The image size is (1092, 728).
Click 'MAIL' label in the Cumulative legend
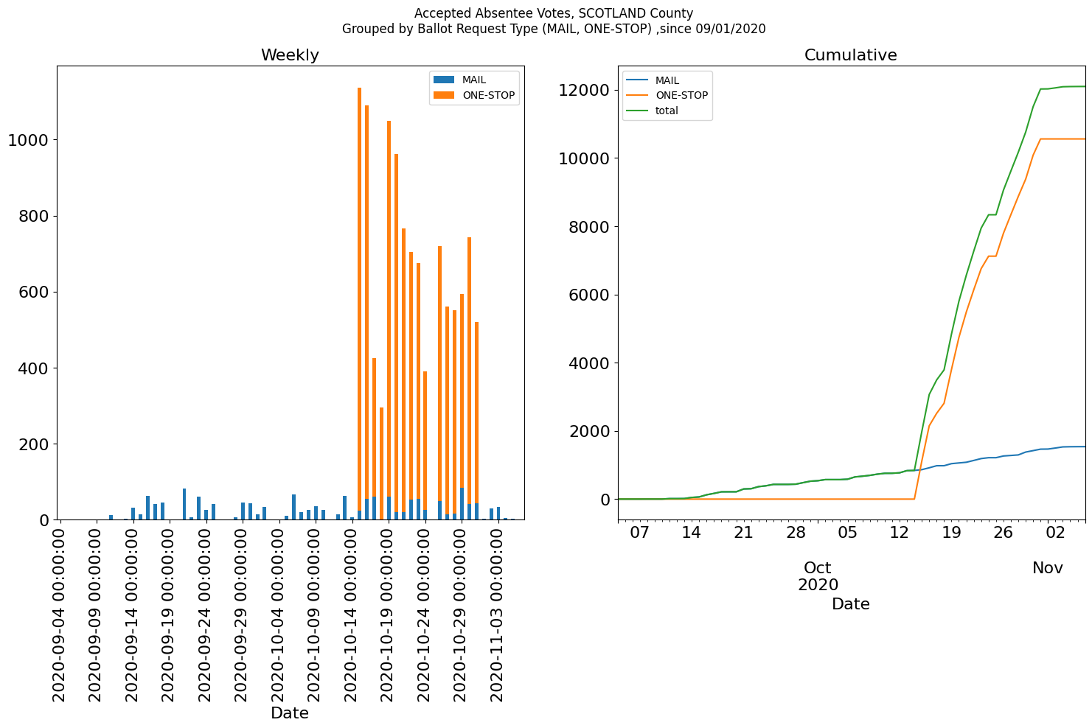pyautogui.click(x=667, y=80)
